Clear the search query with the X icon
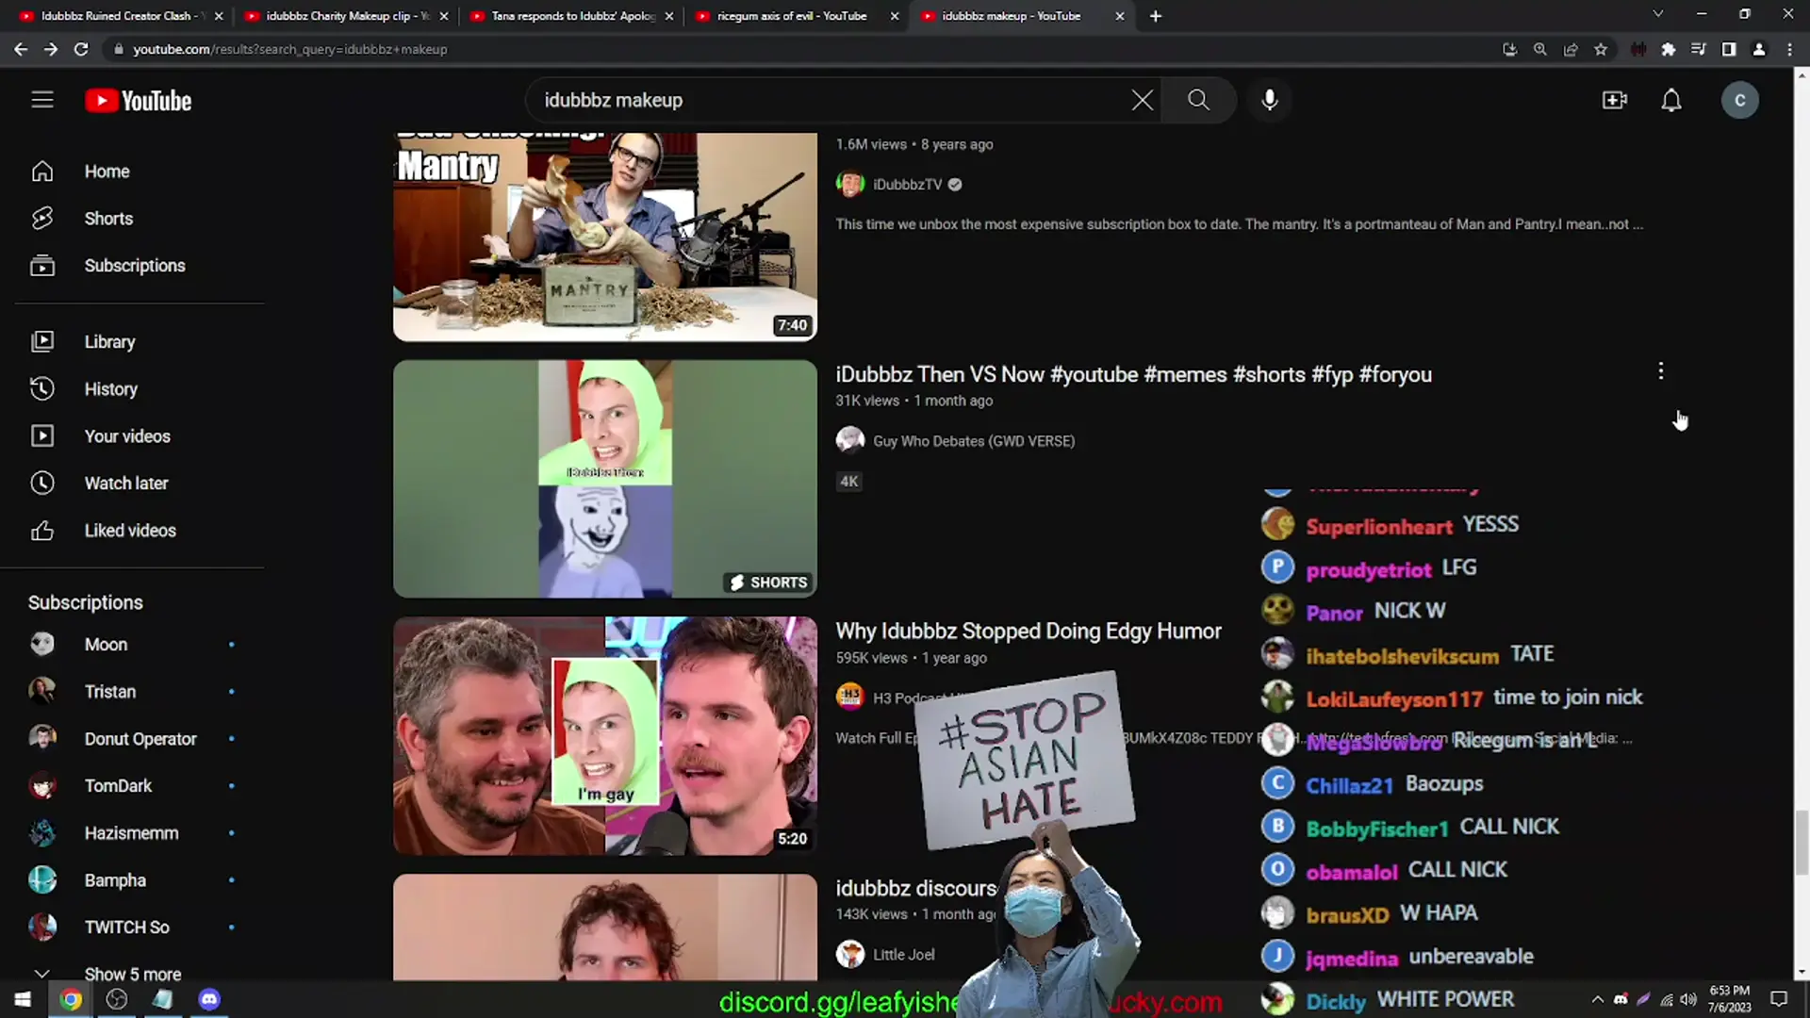Viewport: 1810px width, 1018px height. coord(1142,100)
